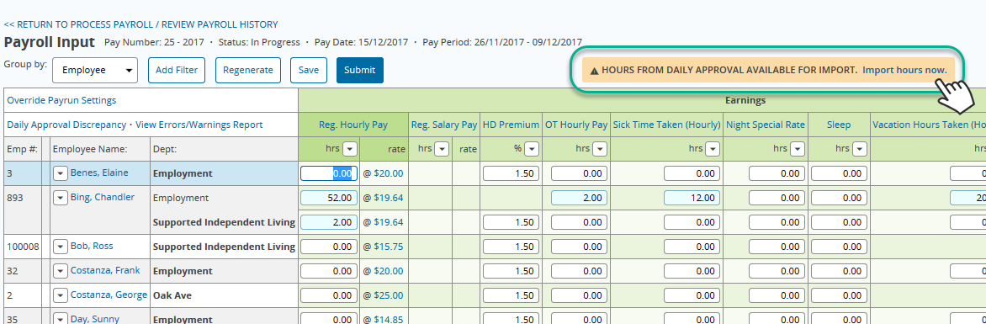Open Night Special Rate hrs dropdown

798,149
